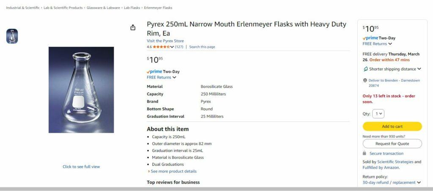This screenshot has height=191, width=433.
Task: Click Search this page link
Action: click(x=202, y=47)
